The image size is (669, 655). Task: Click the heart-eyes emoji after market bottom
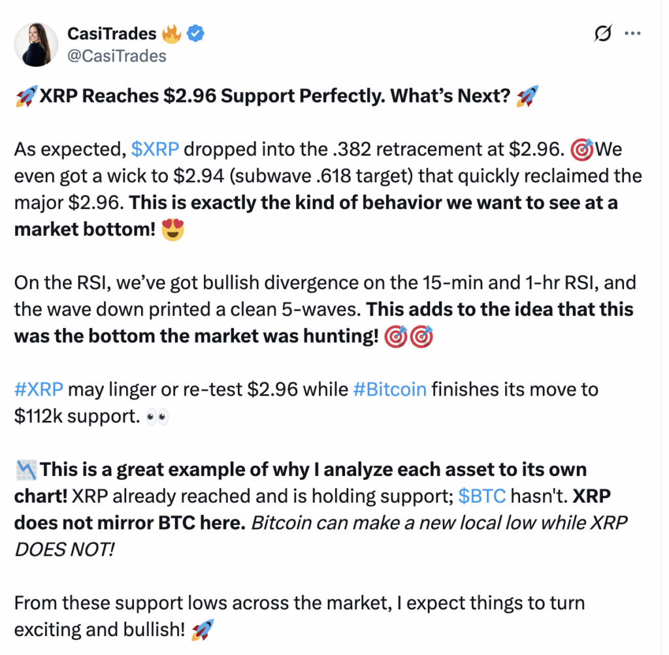[172, 229]
